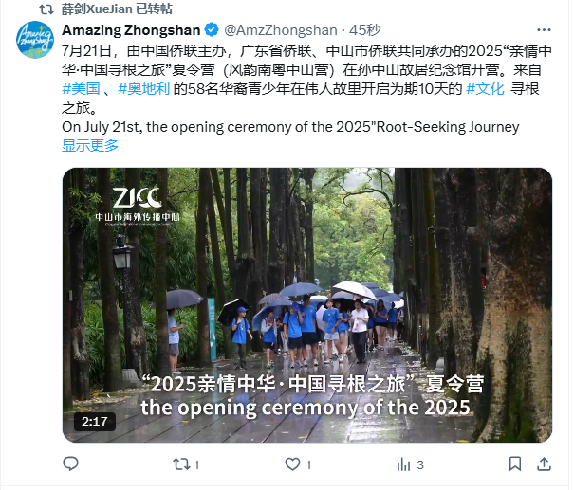The width and height of the screenshot is (574, 490).
Task: Like the post with the heart icon
Action: [x=292, y=464]
